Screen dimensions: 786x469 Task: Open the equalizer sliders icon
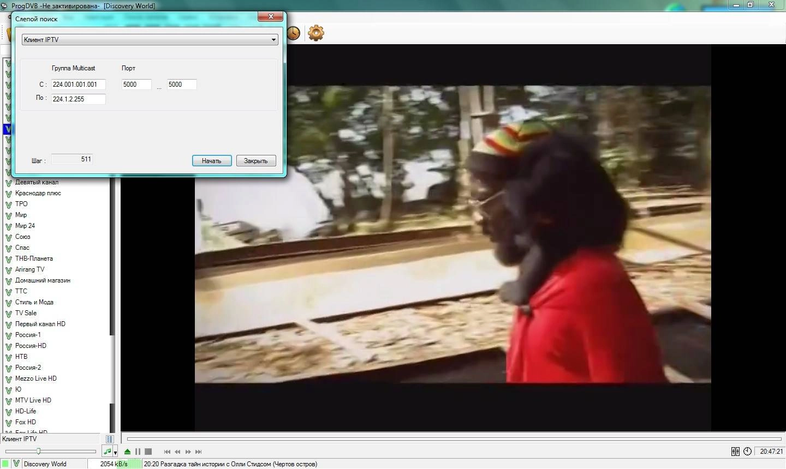coord(735,452)
